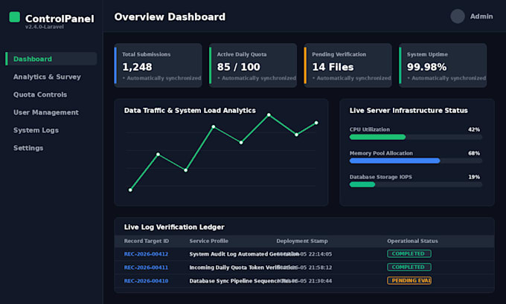Open record REC-2026-00410

[146, 281]
